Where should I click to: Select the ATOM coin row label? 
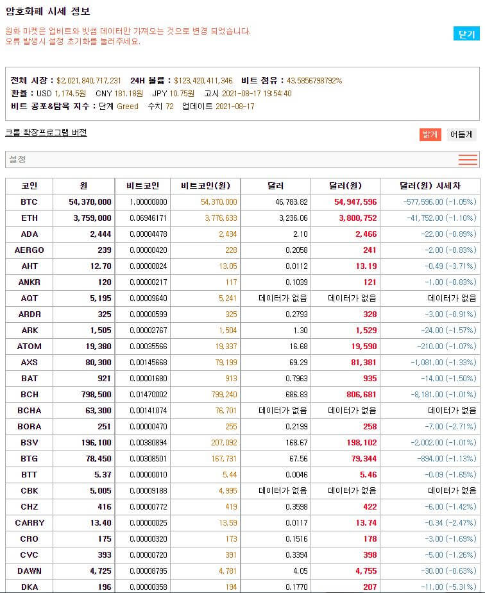point(29,346)
